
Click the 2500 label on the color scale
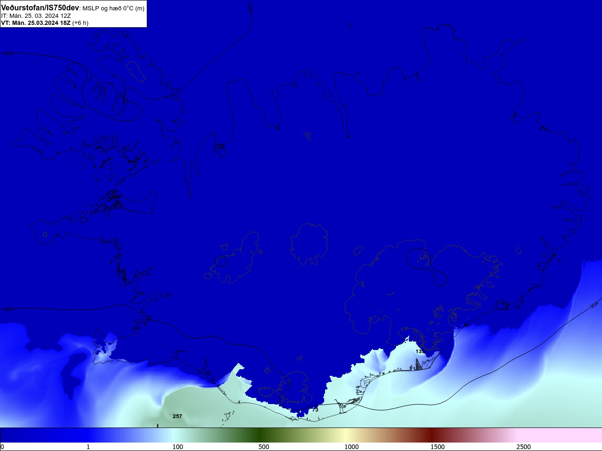click(x=523, y=447)
